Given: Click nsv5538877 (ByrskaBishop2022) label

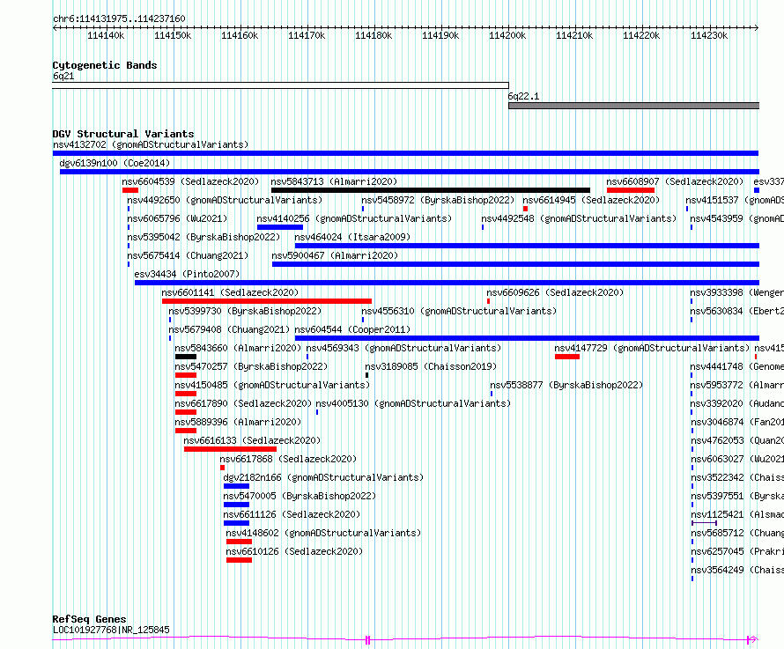Looking at the screenshot, I should (x=566, y=385).
